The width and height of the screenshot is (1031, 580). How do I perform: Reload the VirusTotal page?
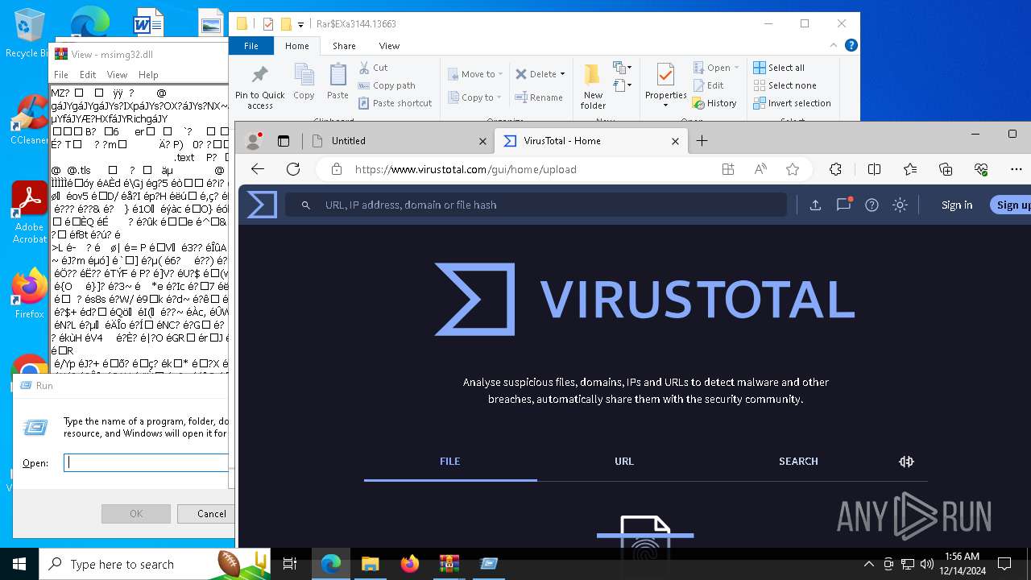coord(293,169)
